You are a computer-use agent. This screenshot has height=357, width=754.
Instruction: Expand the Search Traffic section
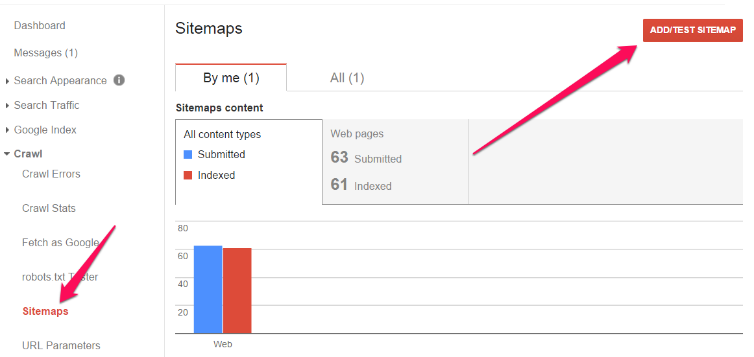(x=47, y=105)
